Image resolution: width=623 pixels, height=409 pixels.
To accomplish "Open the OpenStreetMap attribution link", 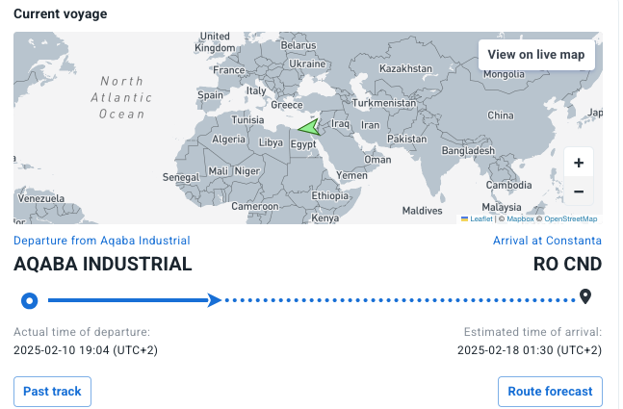I will click(571, 218).
